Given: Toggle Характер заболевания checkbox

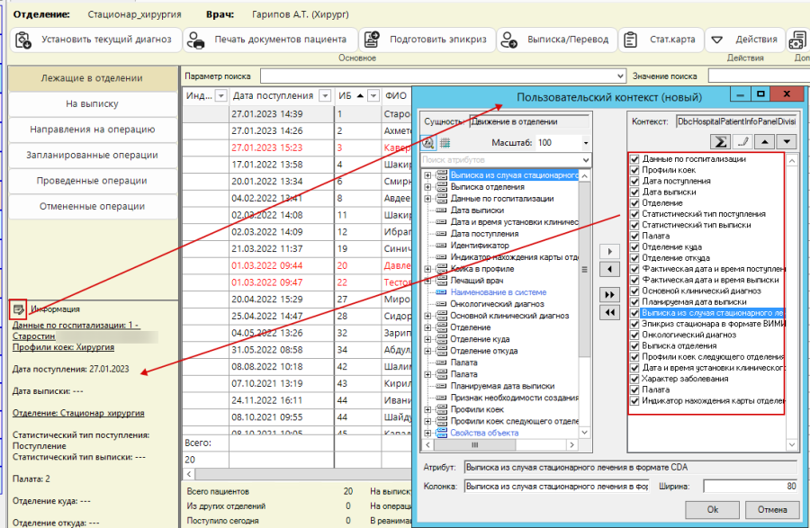Looking at the screenshot, I should [x=634, y=379].
